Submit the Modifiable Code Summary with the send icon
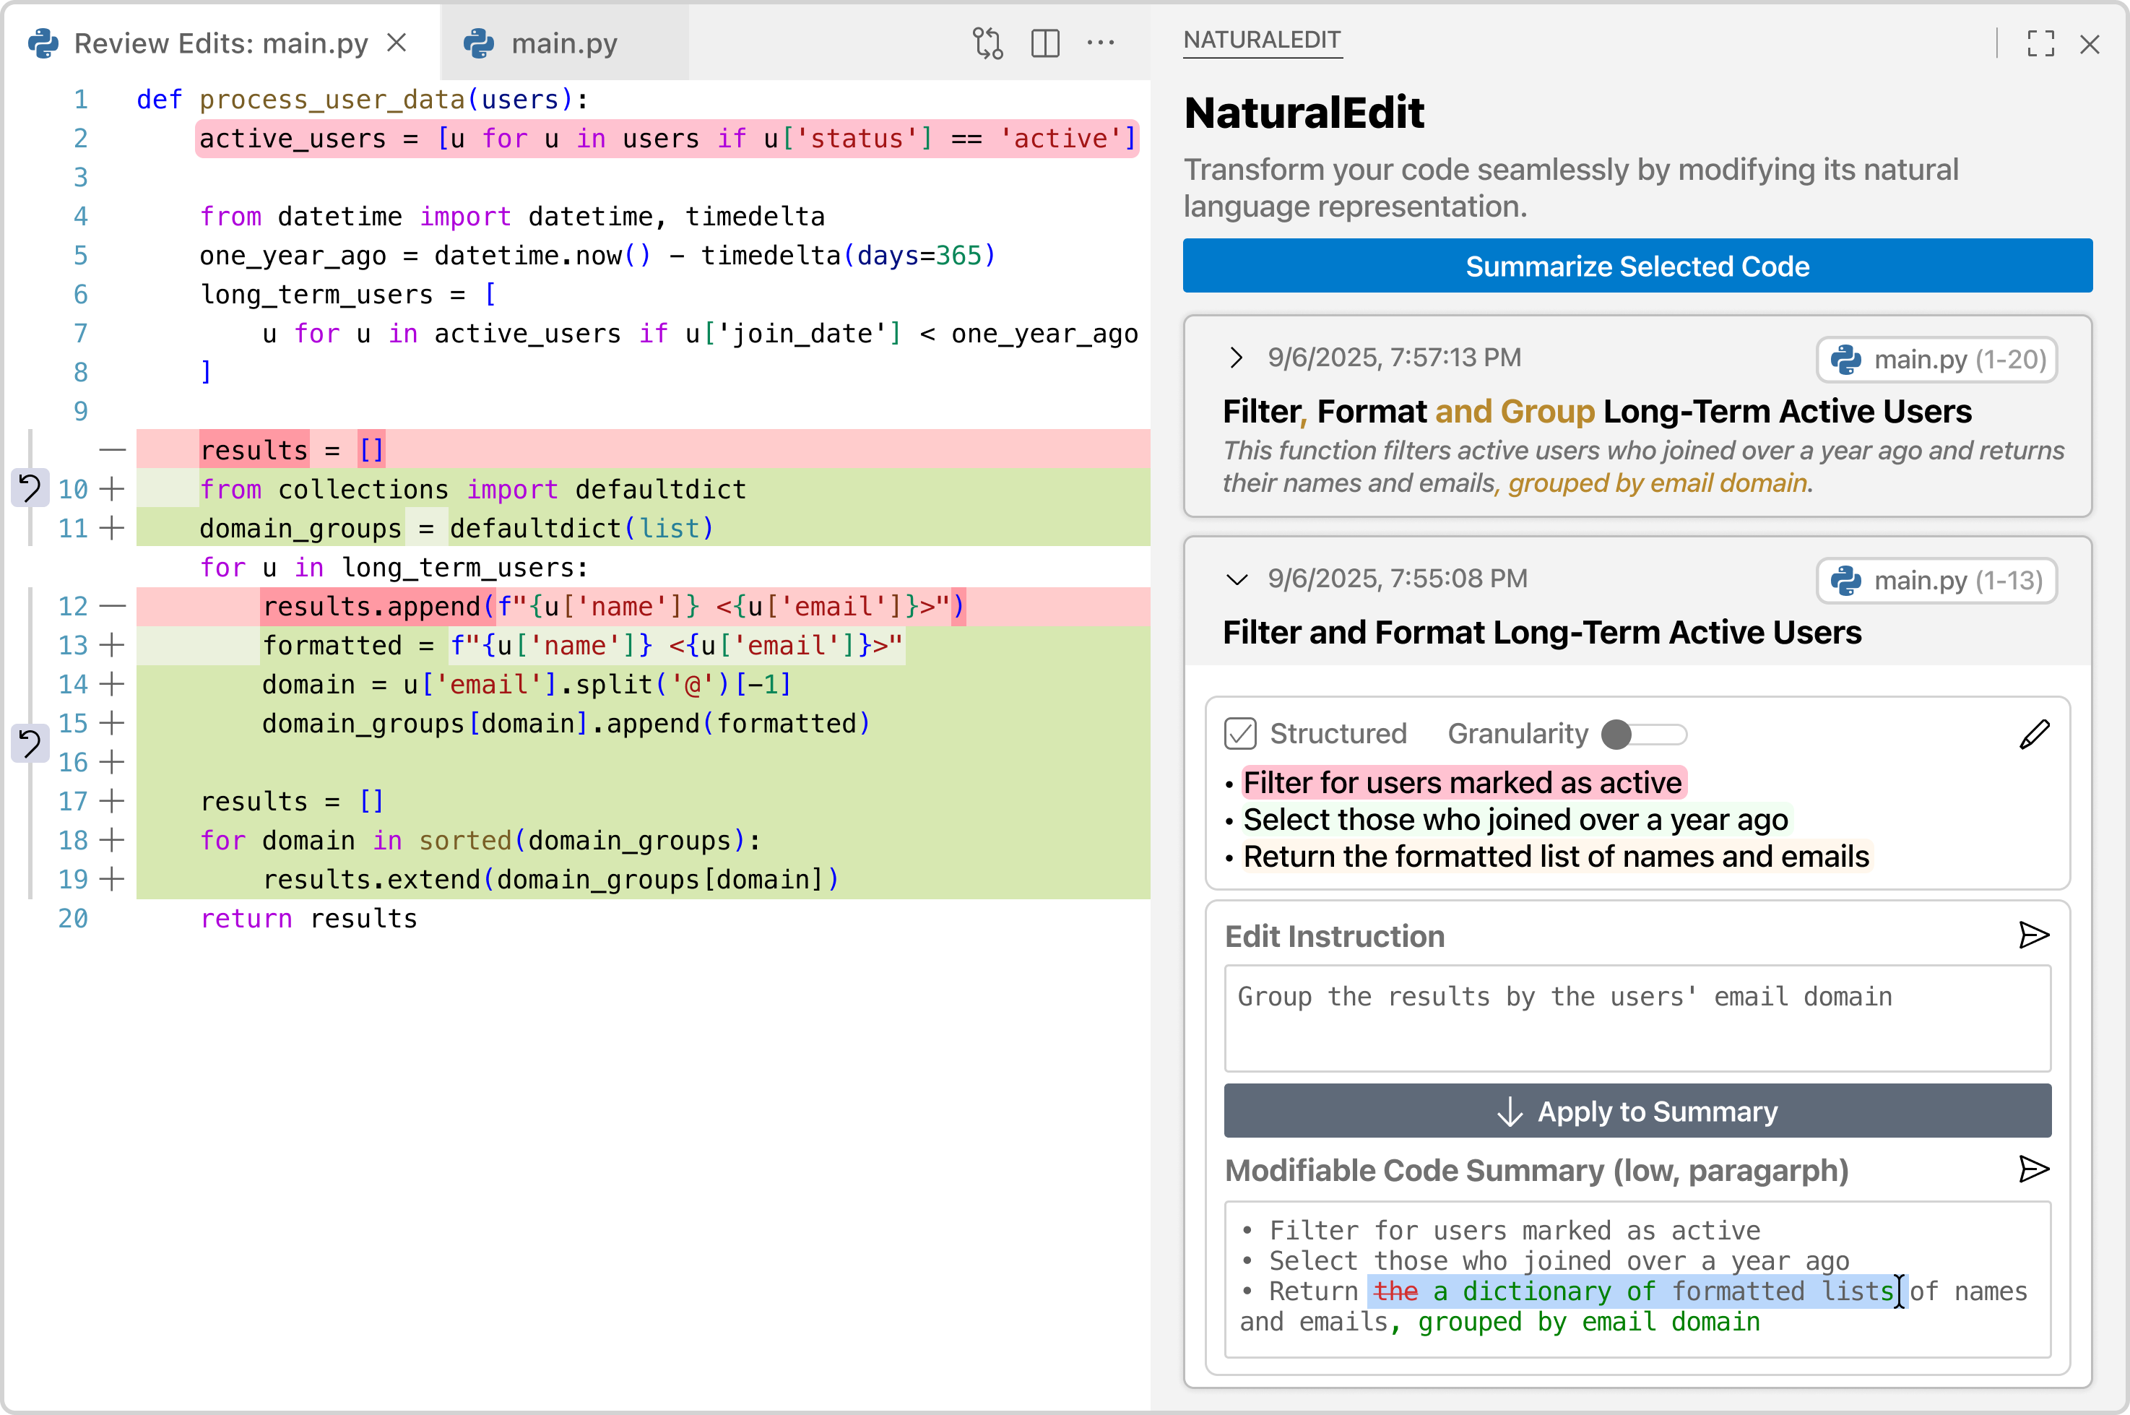2130x1415 pixels. [x=2035, y=1169]
